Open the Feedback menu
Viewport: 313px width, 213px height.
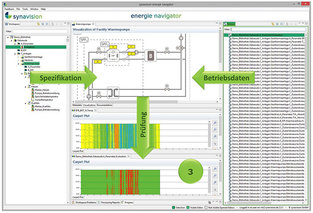tap(9, 9)
